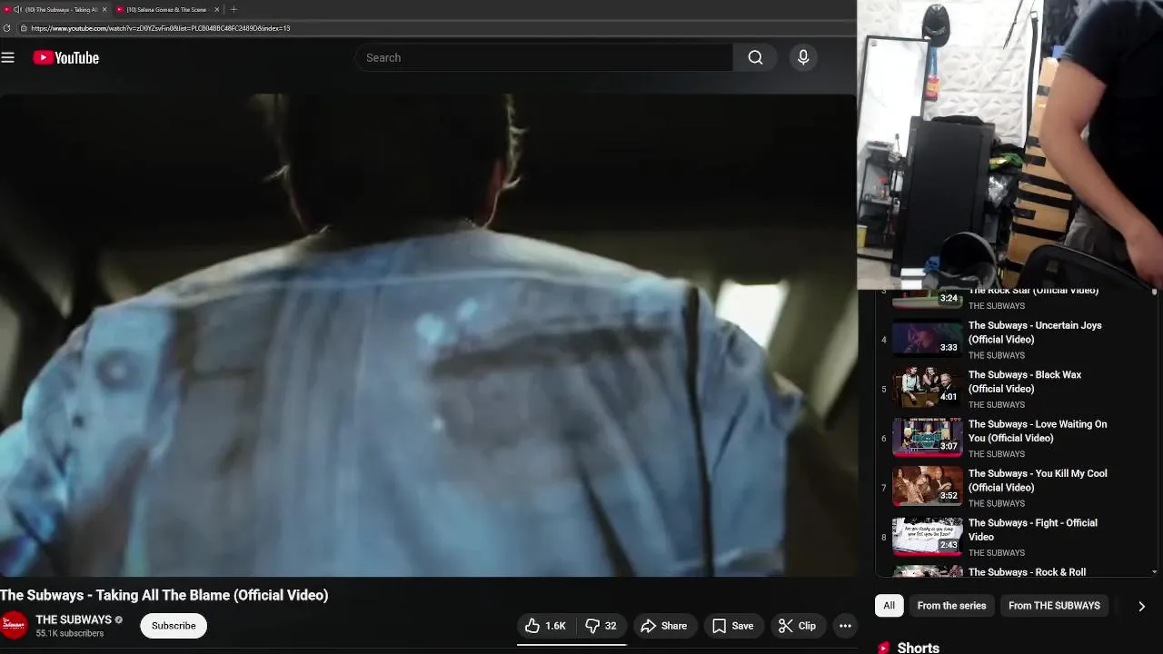Select the From the series chip

(x=951, y=606)
